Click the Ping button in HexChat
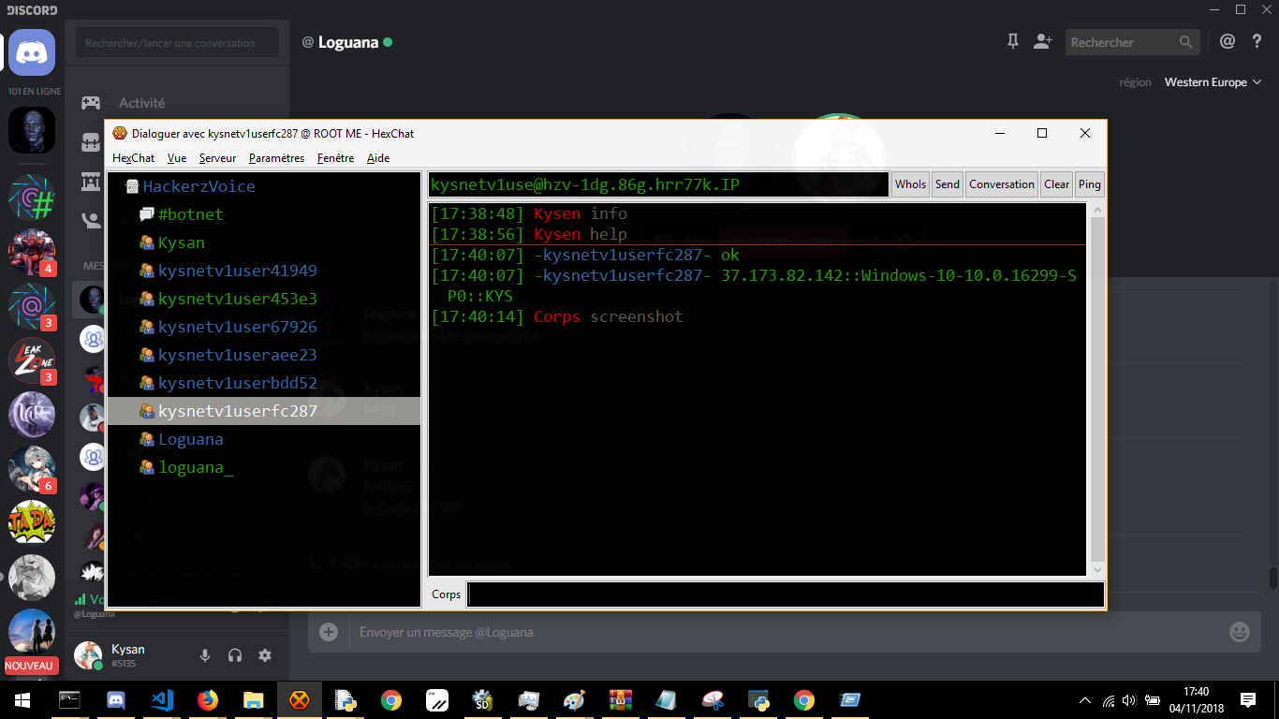Screen dimensions: 1279x719 point(1090,184)
